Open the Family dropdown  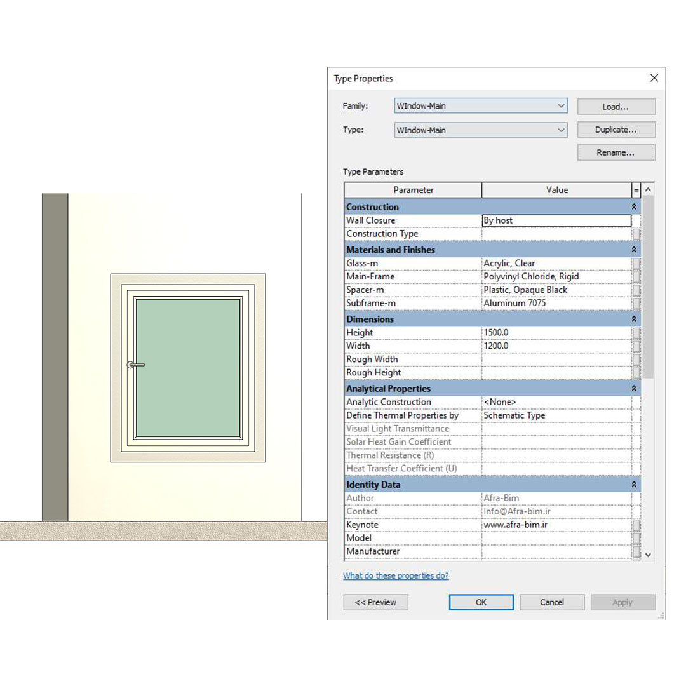point(561,107)
